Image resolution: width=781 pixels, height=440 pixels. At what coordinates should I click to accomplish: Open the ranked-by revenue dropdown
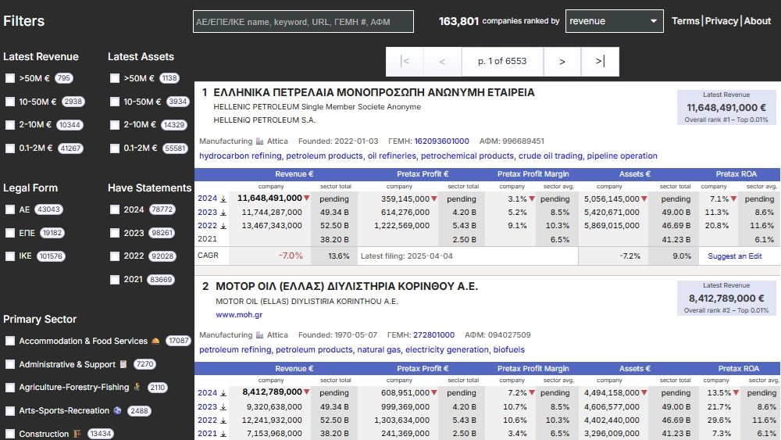pos(614,21)
